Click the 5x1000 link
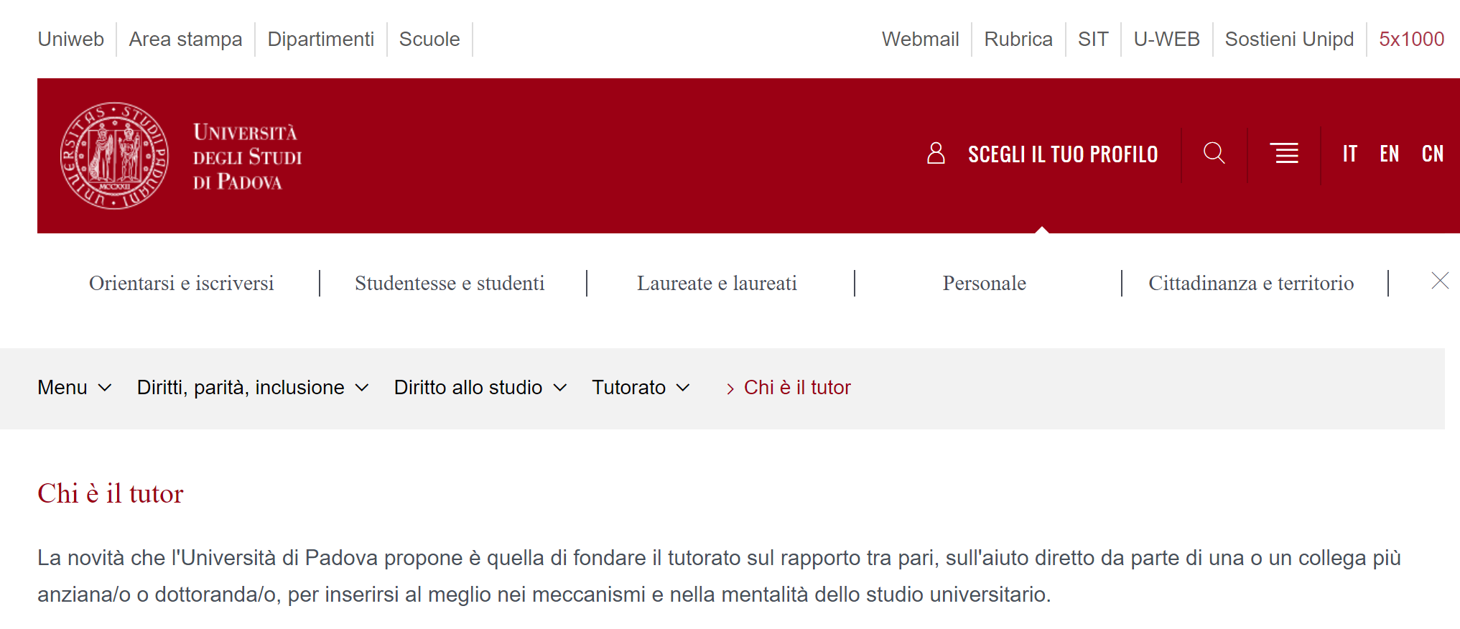This screenshot has height=629, width=1460. coord(1411,39)
